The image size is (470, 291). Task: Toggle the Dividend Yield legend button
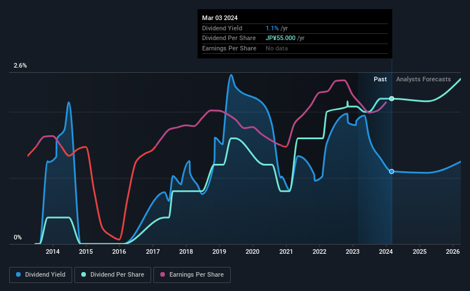coord(41,275)
